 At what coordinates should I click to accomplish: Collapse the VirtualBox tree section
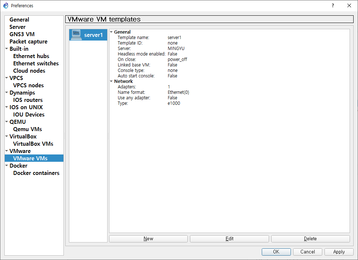coord(7,136)
